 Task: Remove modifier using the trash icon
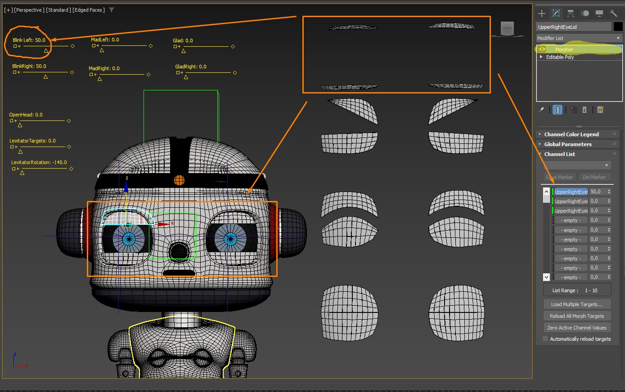tap(585, 110)
